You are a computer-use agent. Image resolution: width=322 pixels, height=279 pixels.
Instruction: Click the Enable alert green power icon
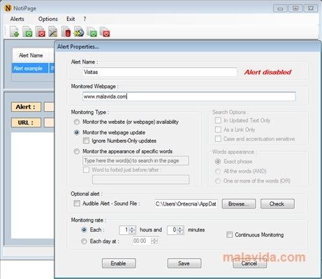[x=27, y=31]
